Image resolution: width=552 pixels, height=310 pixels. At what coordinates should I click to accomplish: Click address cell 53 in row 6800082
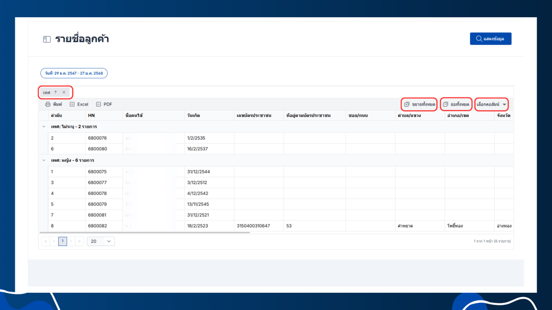(x=315, y=226)
